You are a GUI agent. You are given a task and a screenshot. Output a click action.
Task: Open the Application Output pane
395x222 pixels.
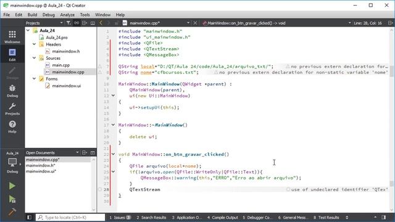click(x=186, y=217)
